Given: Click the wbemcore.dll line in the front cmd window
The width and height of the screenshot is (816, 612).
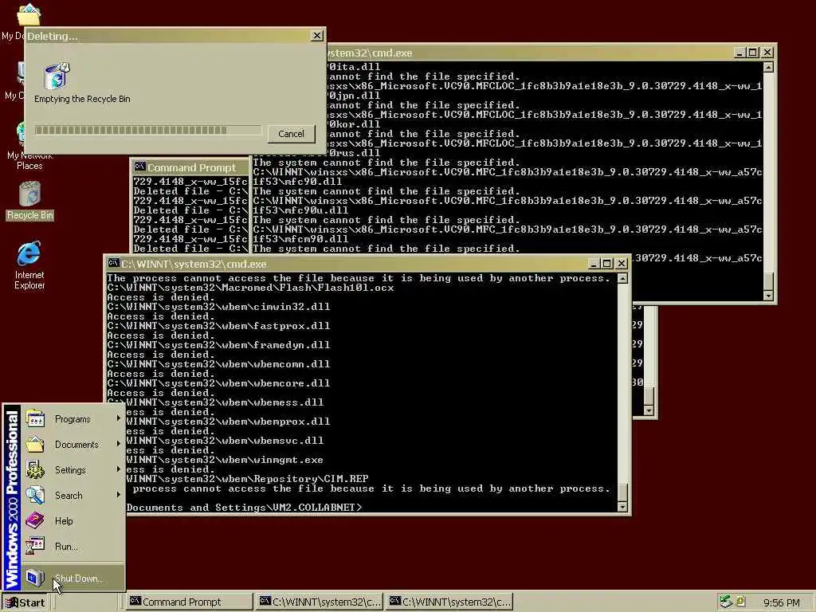Looking at the screenshot, I should pos(218,383).
